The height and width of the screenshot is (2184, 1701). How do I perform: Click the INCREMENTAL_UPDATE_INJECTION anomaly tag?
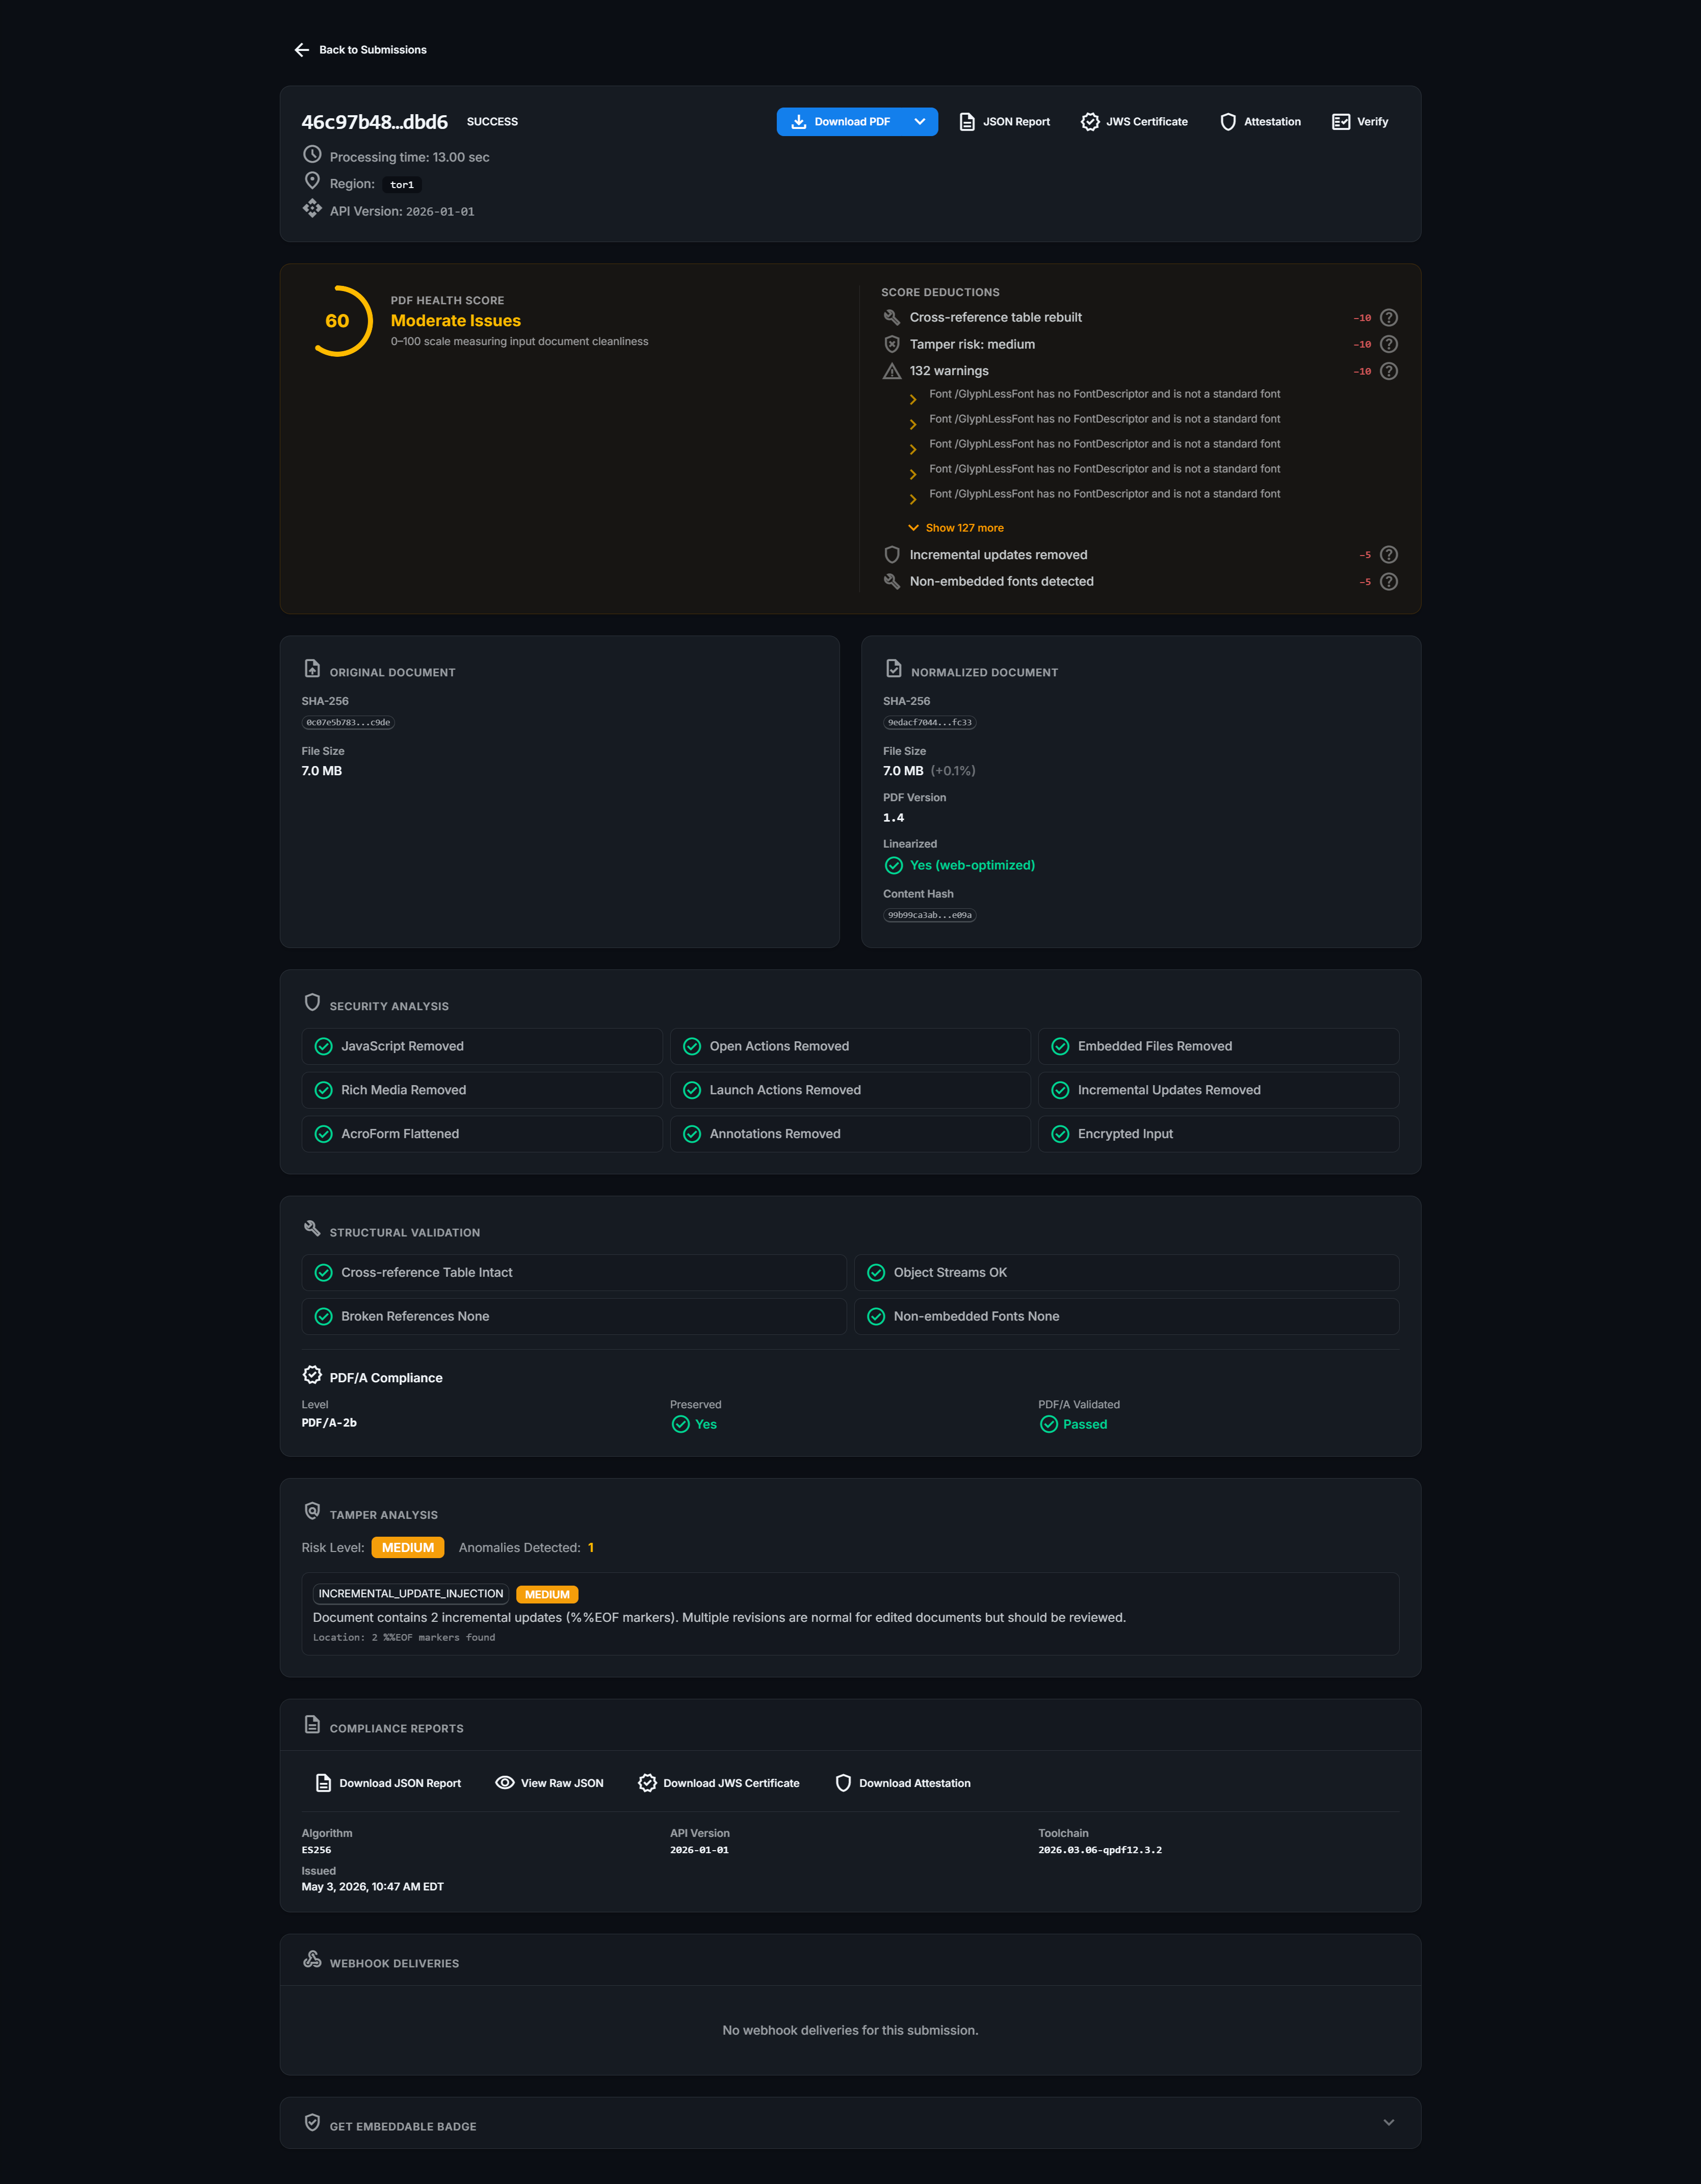[411, 1594]
